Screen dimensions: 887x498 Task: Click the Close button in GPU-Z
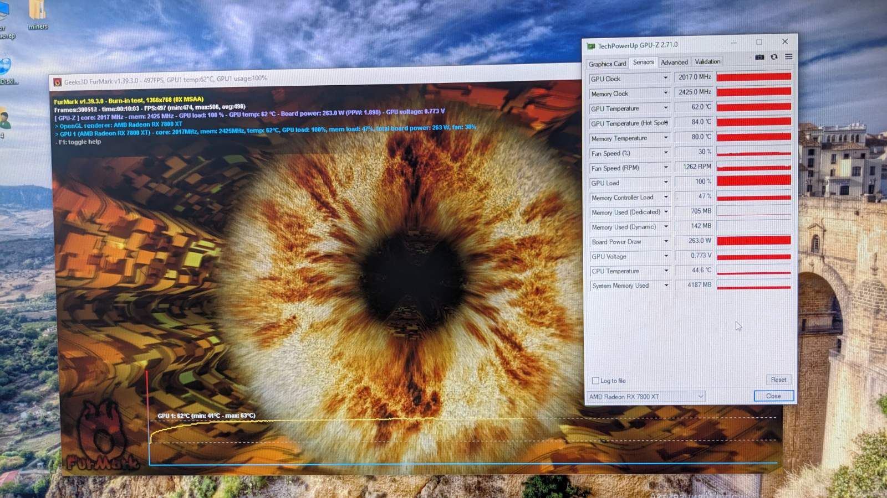click(x=773, y=396)
